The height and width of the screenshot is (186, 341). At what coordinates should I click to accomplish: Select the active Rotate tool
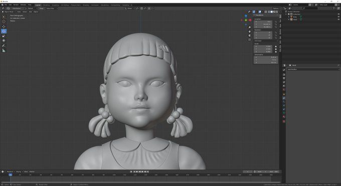pyautogui.click(x=4, y=31)
